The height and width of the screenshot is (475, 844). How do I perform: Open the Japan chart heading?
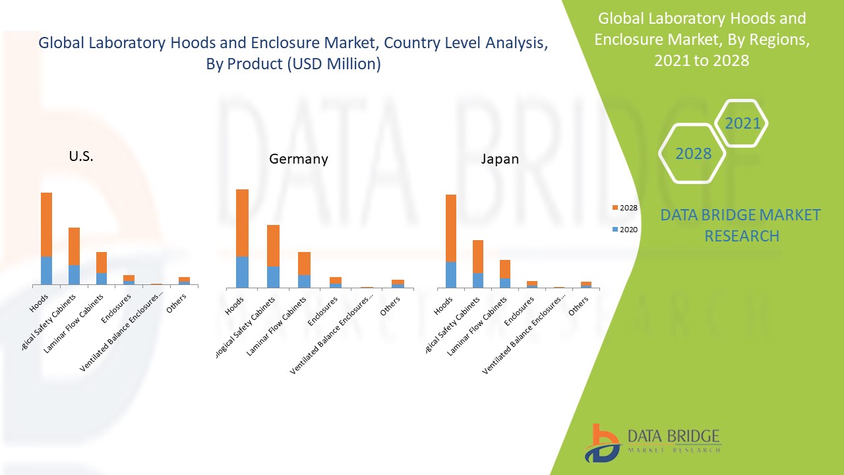tap(499, 159)
